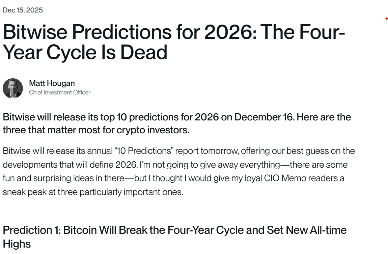Click the Chief Investment Officer job title
This screenshot has height=254, width=388.
(60, 92)
